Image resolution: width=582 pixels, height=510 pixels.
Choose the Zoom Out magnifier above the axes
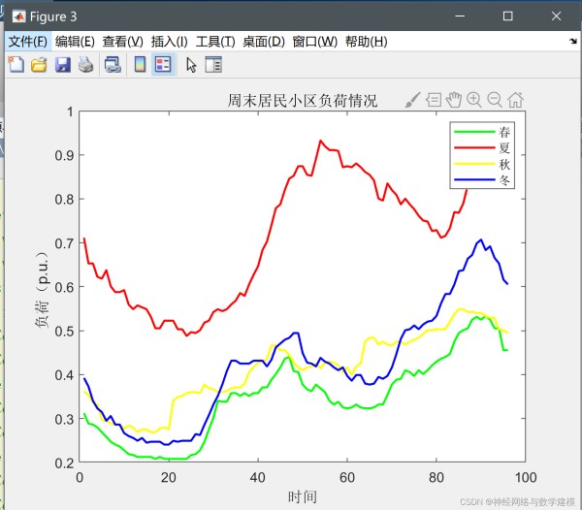pos(495,100)
